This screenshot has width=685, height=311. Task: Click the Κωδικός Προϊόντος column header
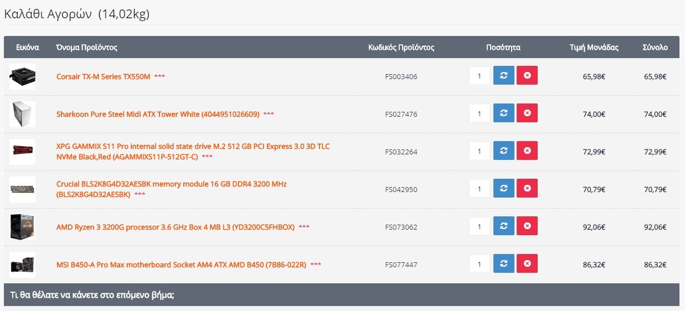point(401,48)
